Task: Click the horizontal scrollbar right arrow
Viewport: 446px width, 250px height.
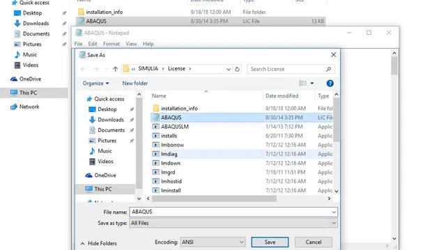Action: click(329, 199)
